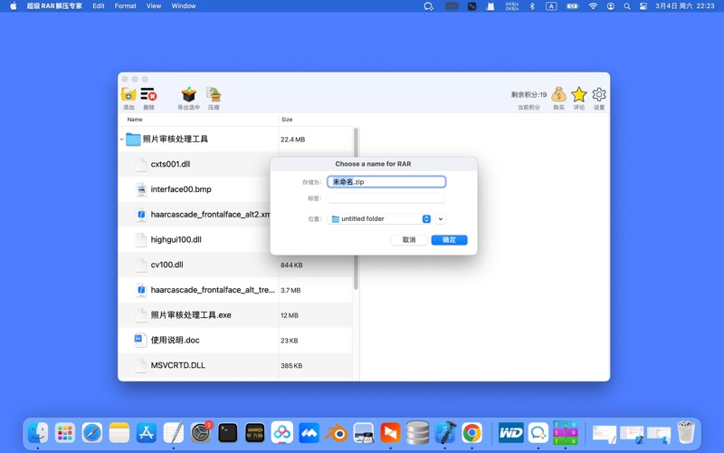
Task: Click the 压缩 (Compress) toolbar icon
Action: coord(214,95)
